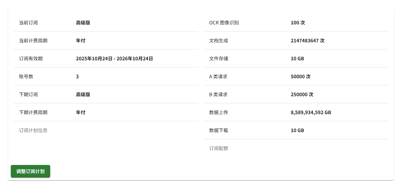Viewport: 402px width, 188px height.
Task: Click the 年付 value beside 下期计费周期
Action: pyautogui.click(x=81, y=112)
